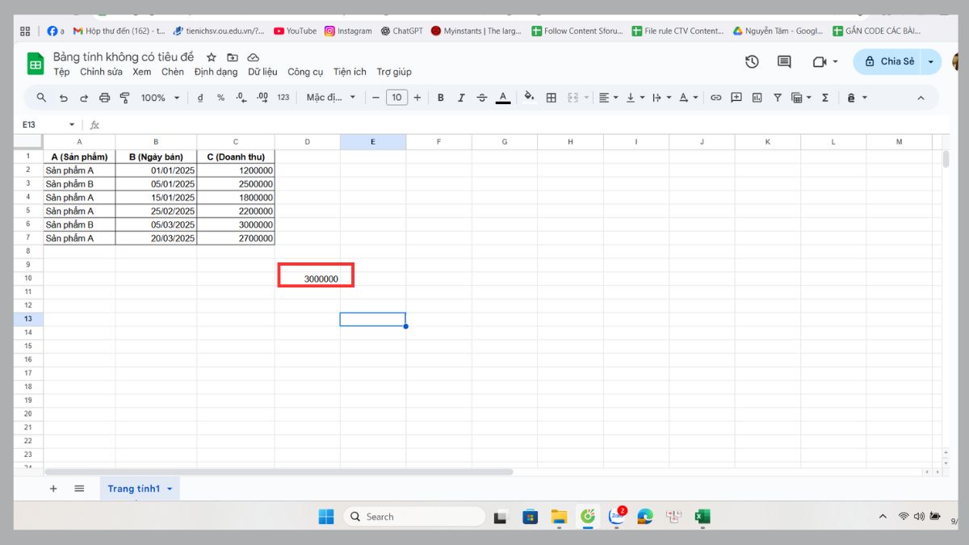Viewport: 969px width, 545px height.
Task: Select cell with date 25/02/2025
Action: 156,211
